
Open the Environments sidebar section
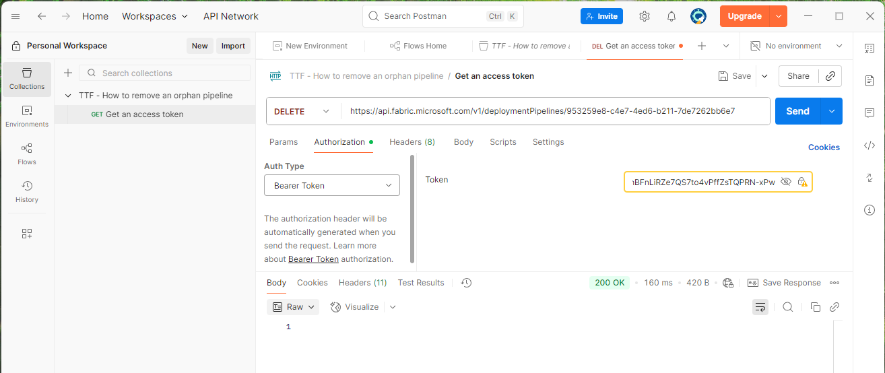27,116
